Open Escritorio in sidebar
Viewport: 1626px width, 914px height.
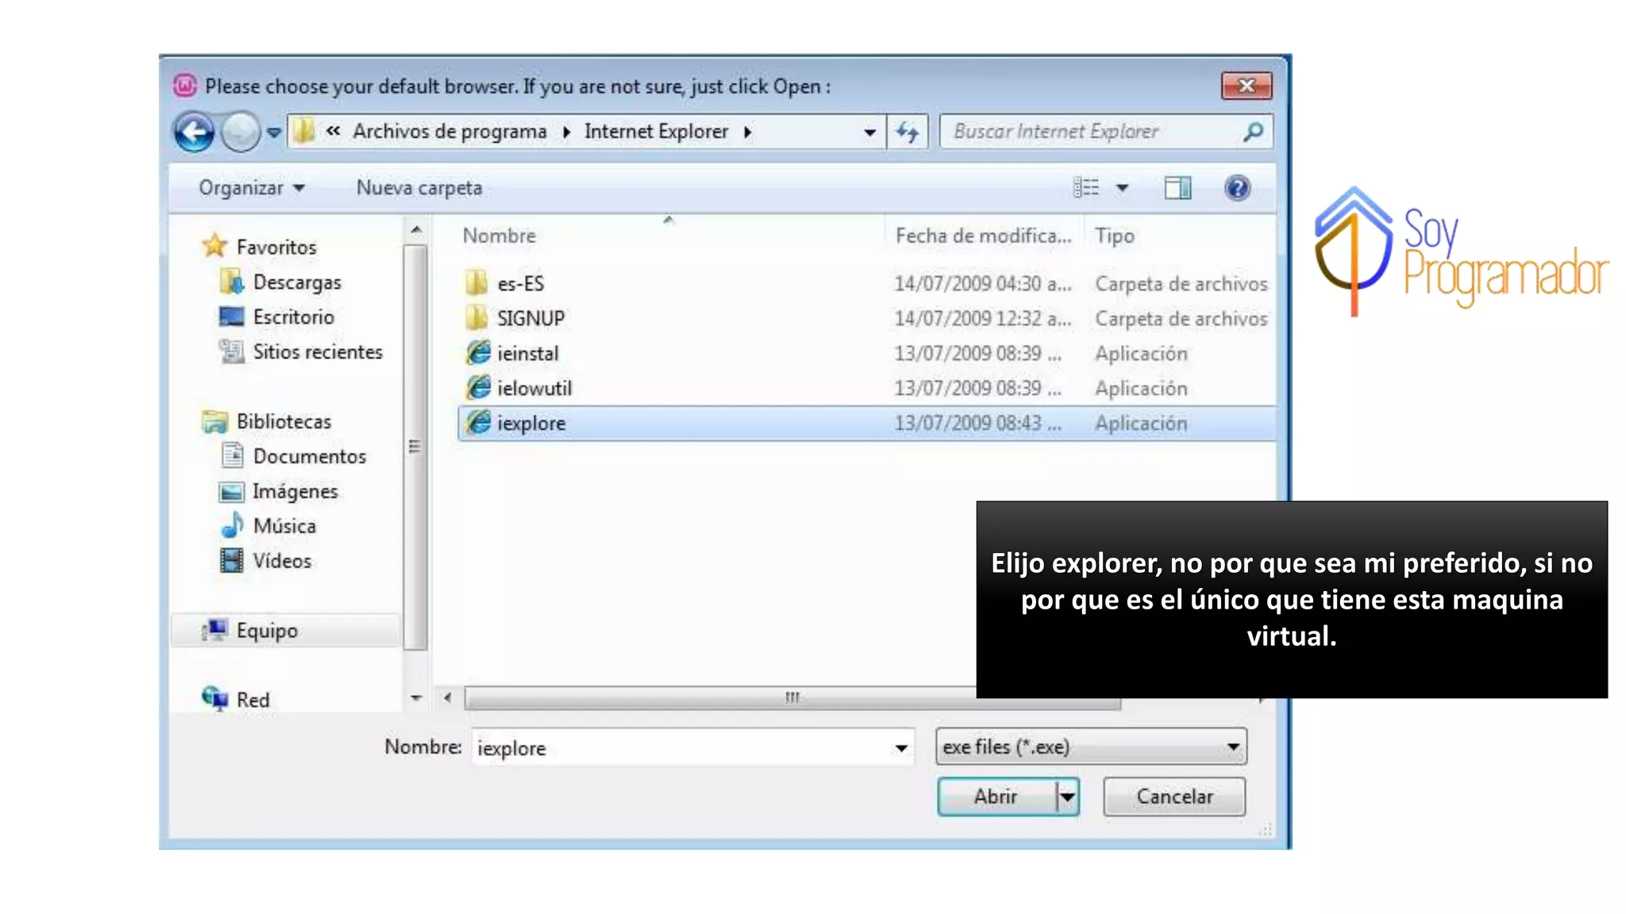point(293,317)
